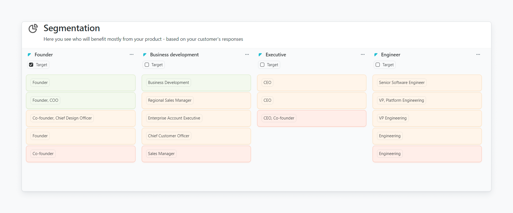Click the flag icon beside Engineer heading
This screenshot has width=513, height=213.
coord(376,55)
